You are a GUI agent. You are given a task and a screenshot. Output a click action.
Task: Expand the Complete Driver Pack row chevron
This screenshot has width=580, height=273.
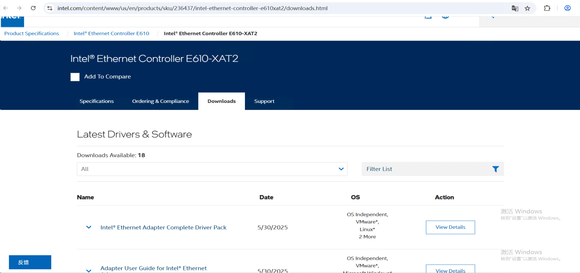pos(89,227)
